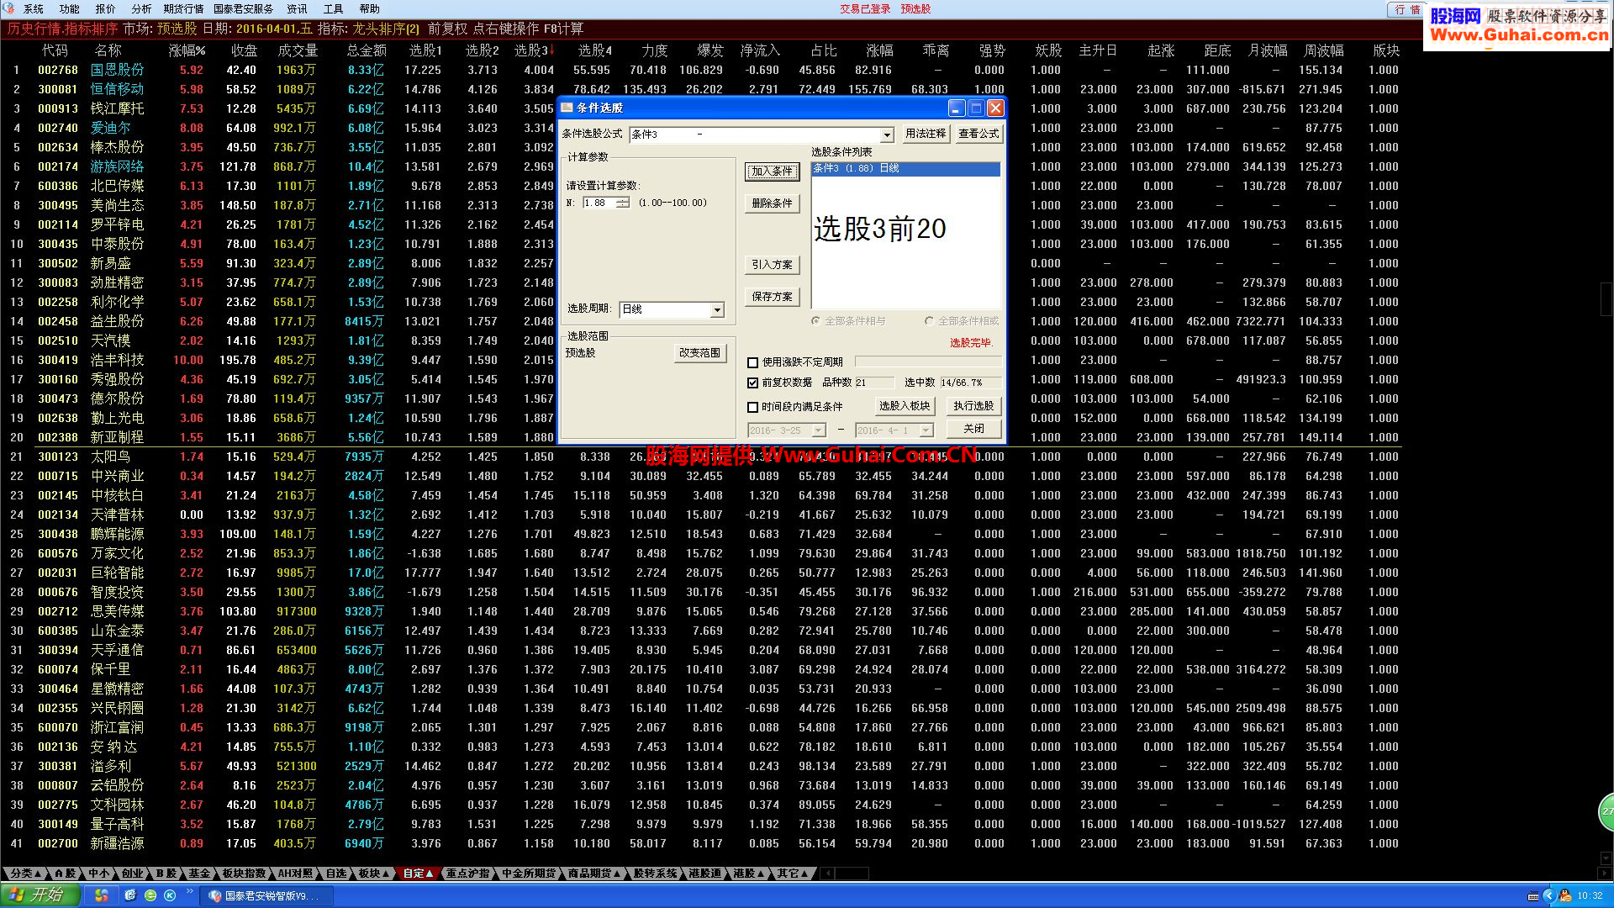This screenshot has width=1614, height=908.
Task: Select stock row 国恩股份
Action: [117, 70]
